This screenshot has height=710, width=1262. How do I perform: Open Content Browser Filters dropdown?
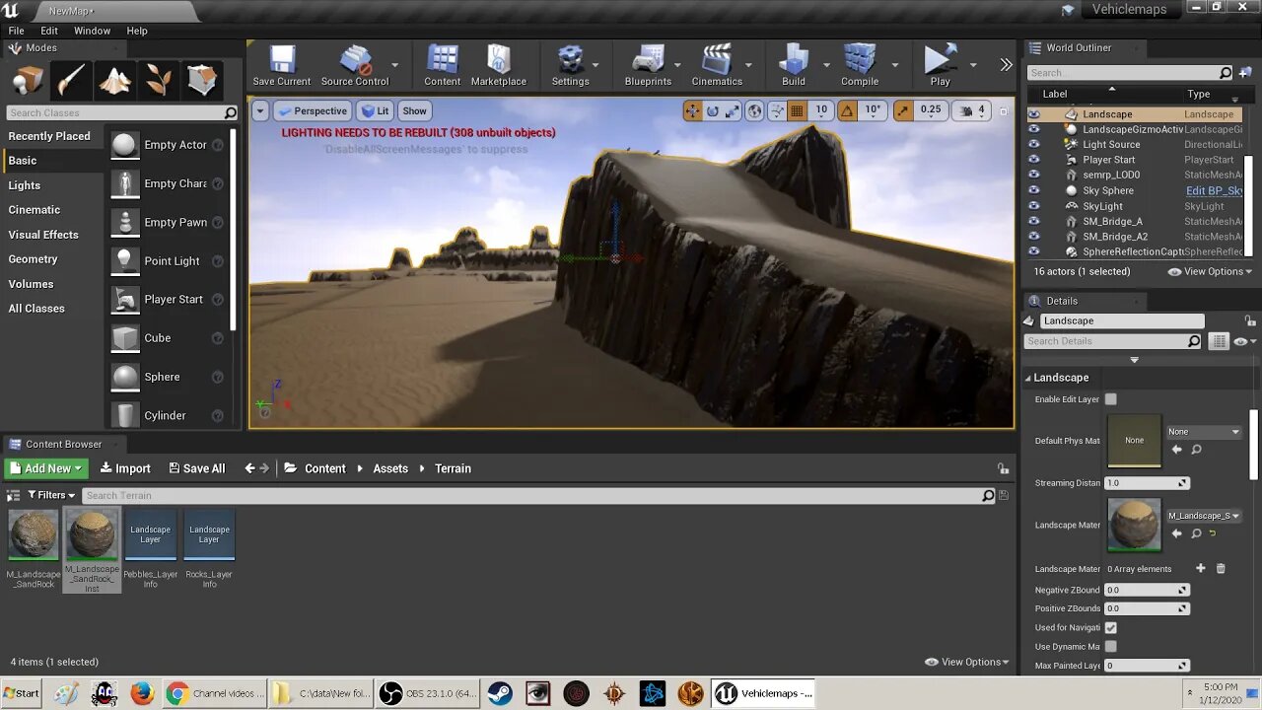click(51, 495)
